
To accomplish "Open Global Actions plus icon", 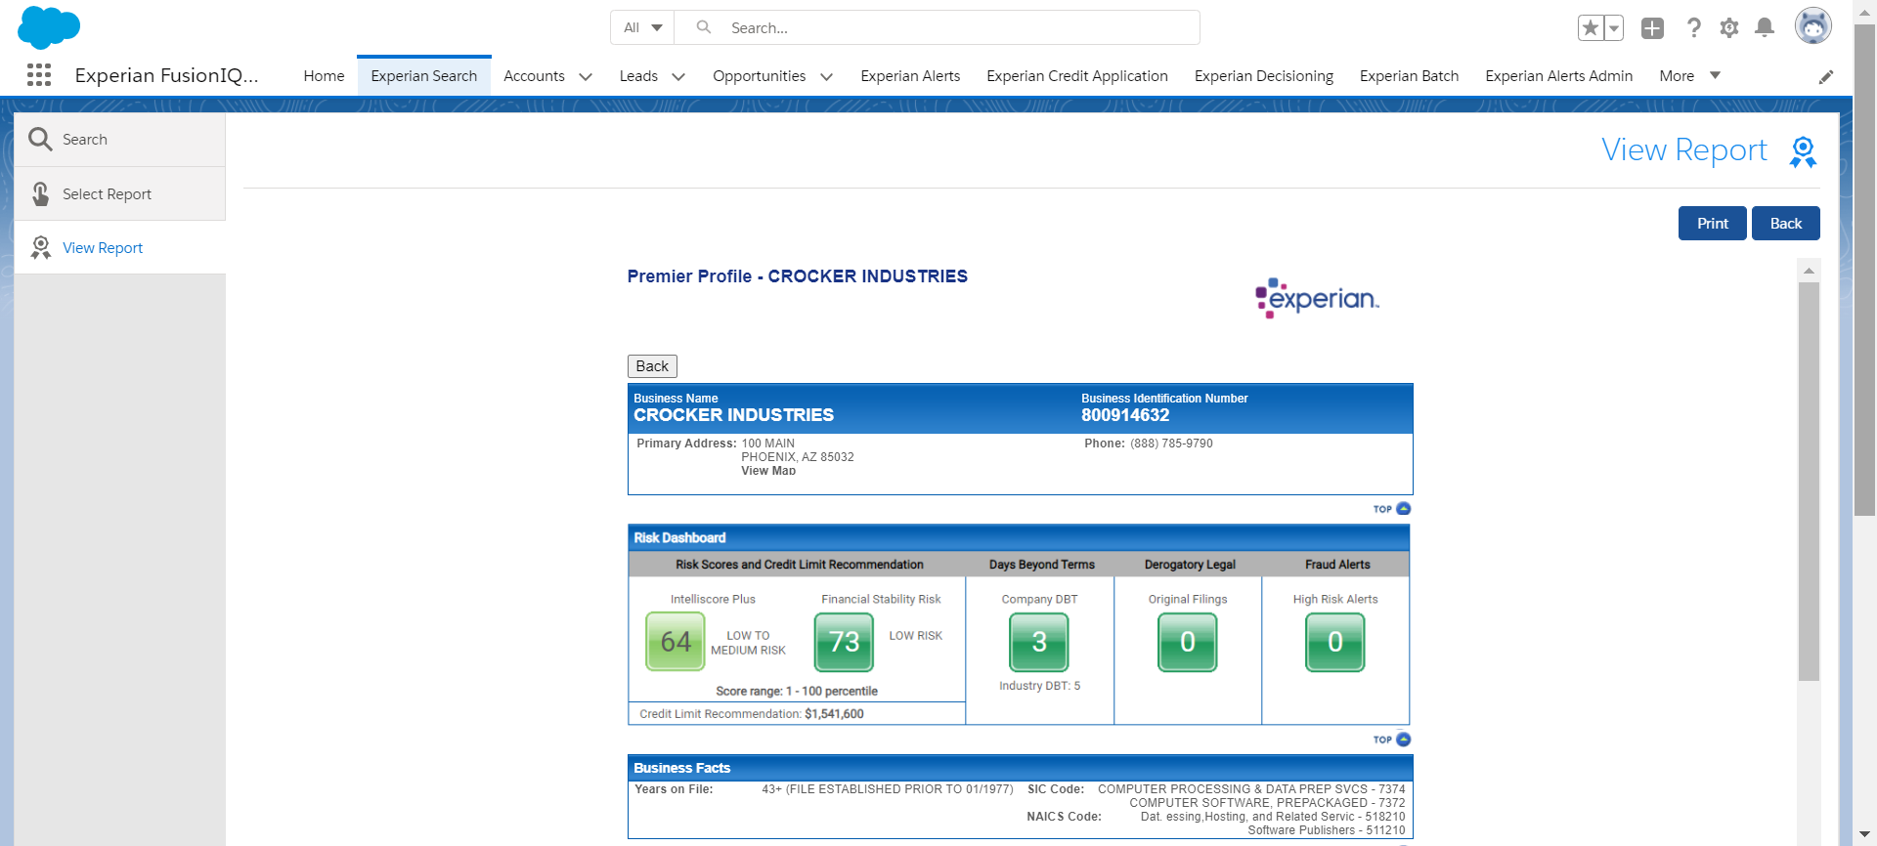I will pos(1652,28).
